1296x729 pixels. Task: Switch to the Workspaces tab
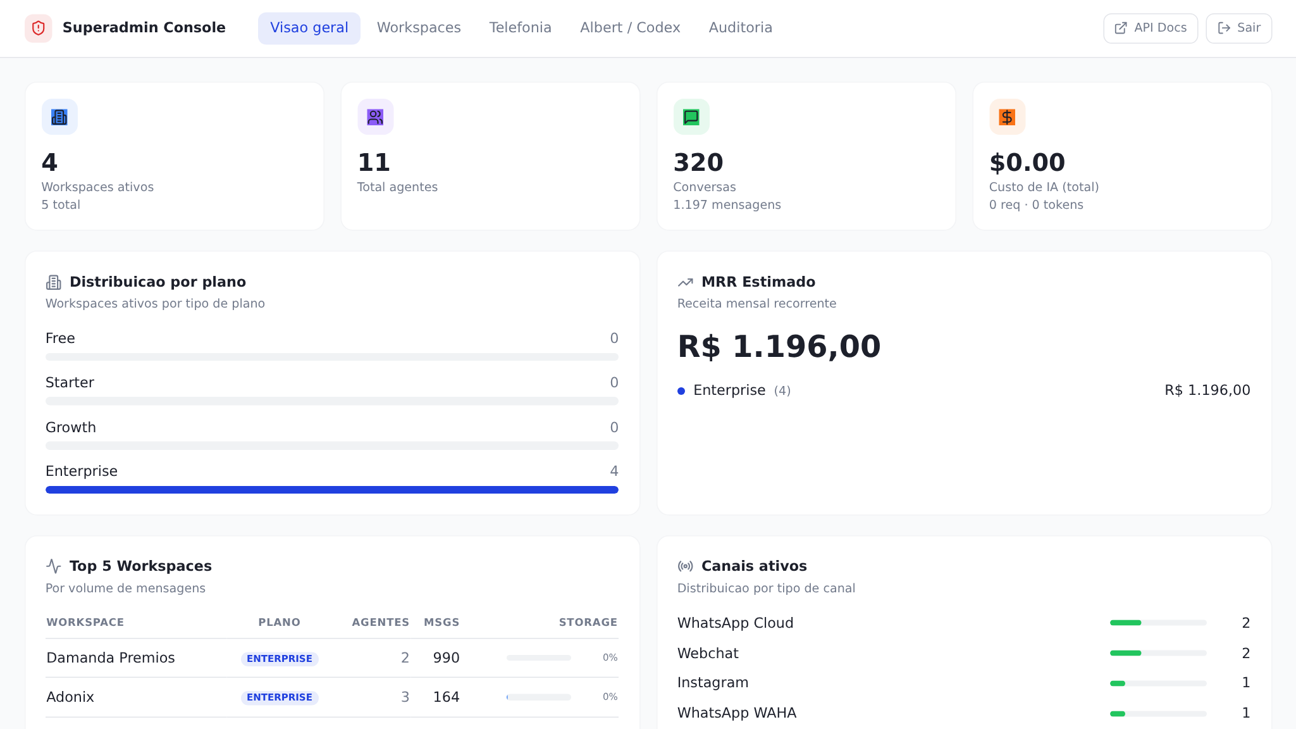pos(418,28)
